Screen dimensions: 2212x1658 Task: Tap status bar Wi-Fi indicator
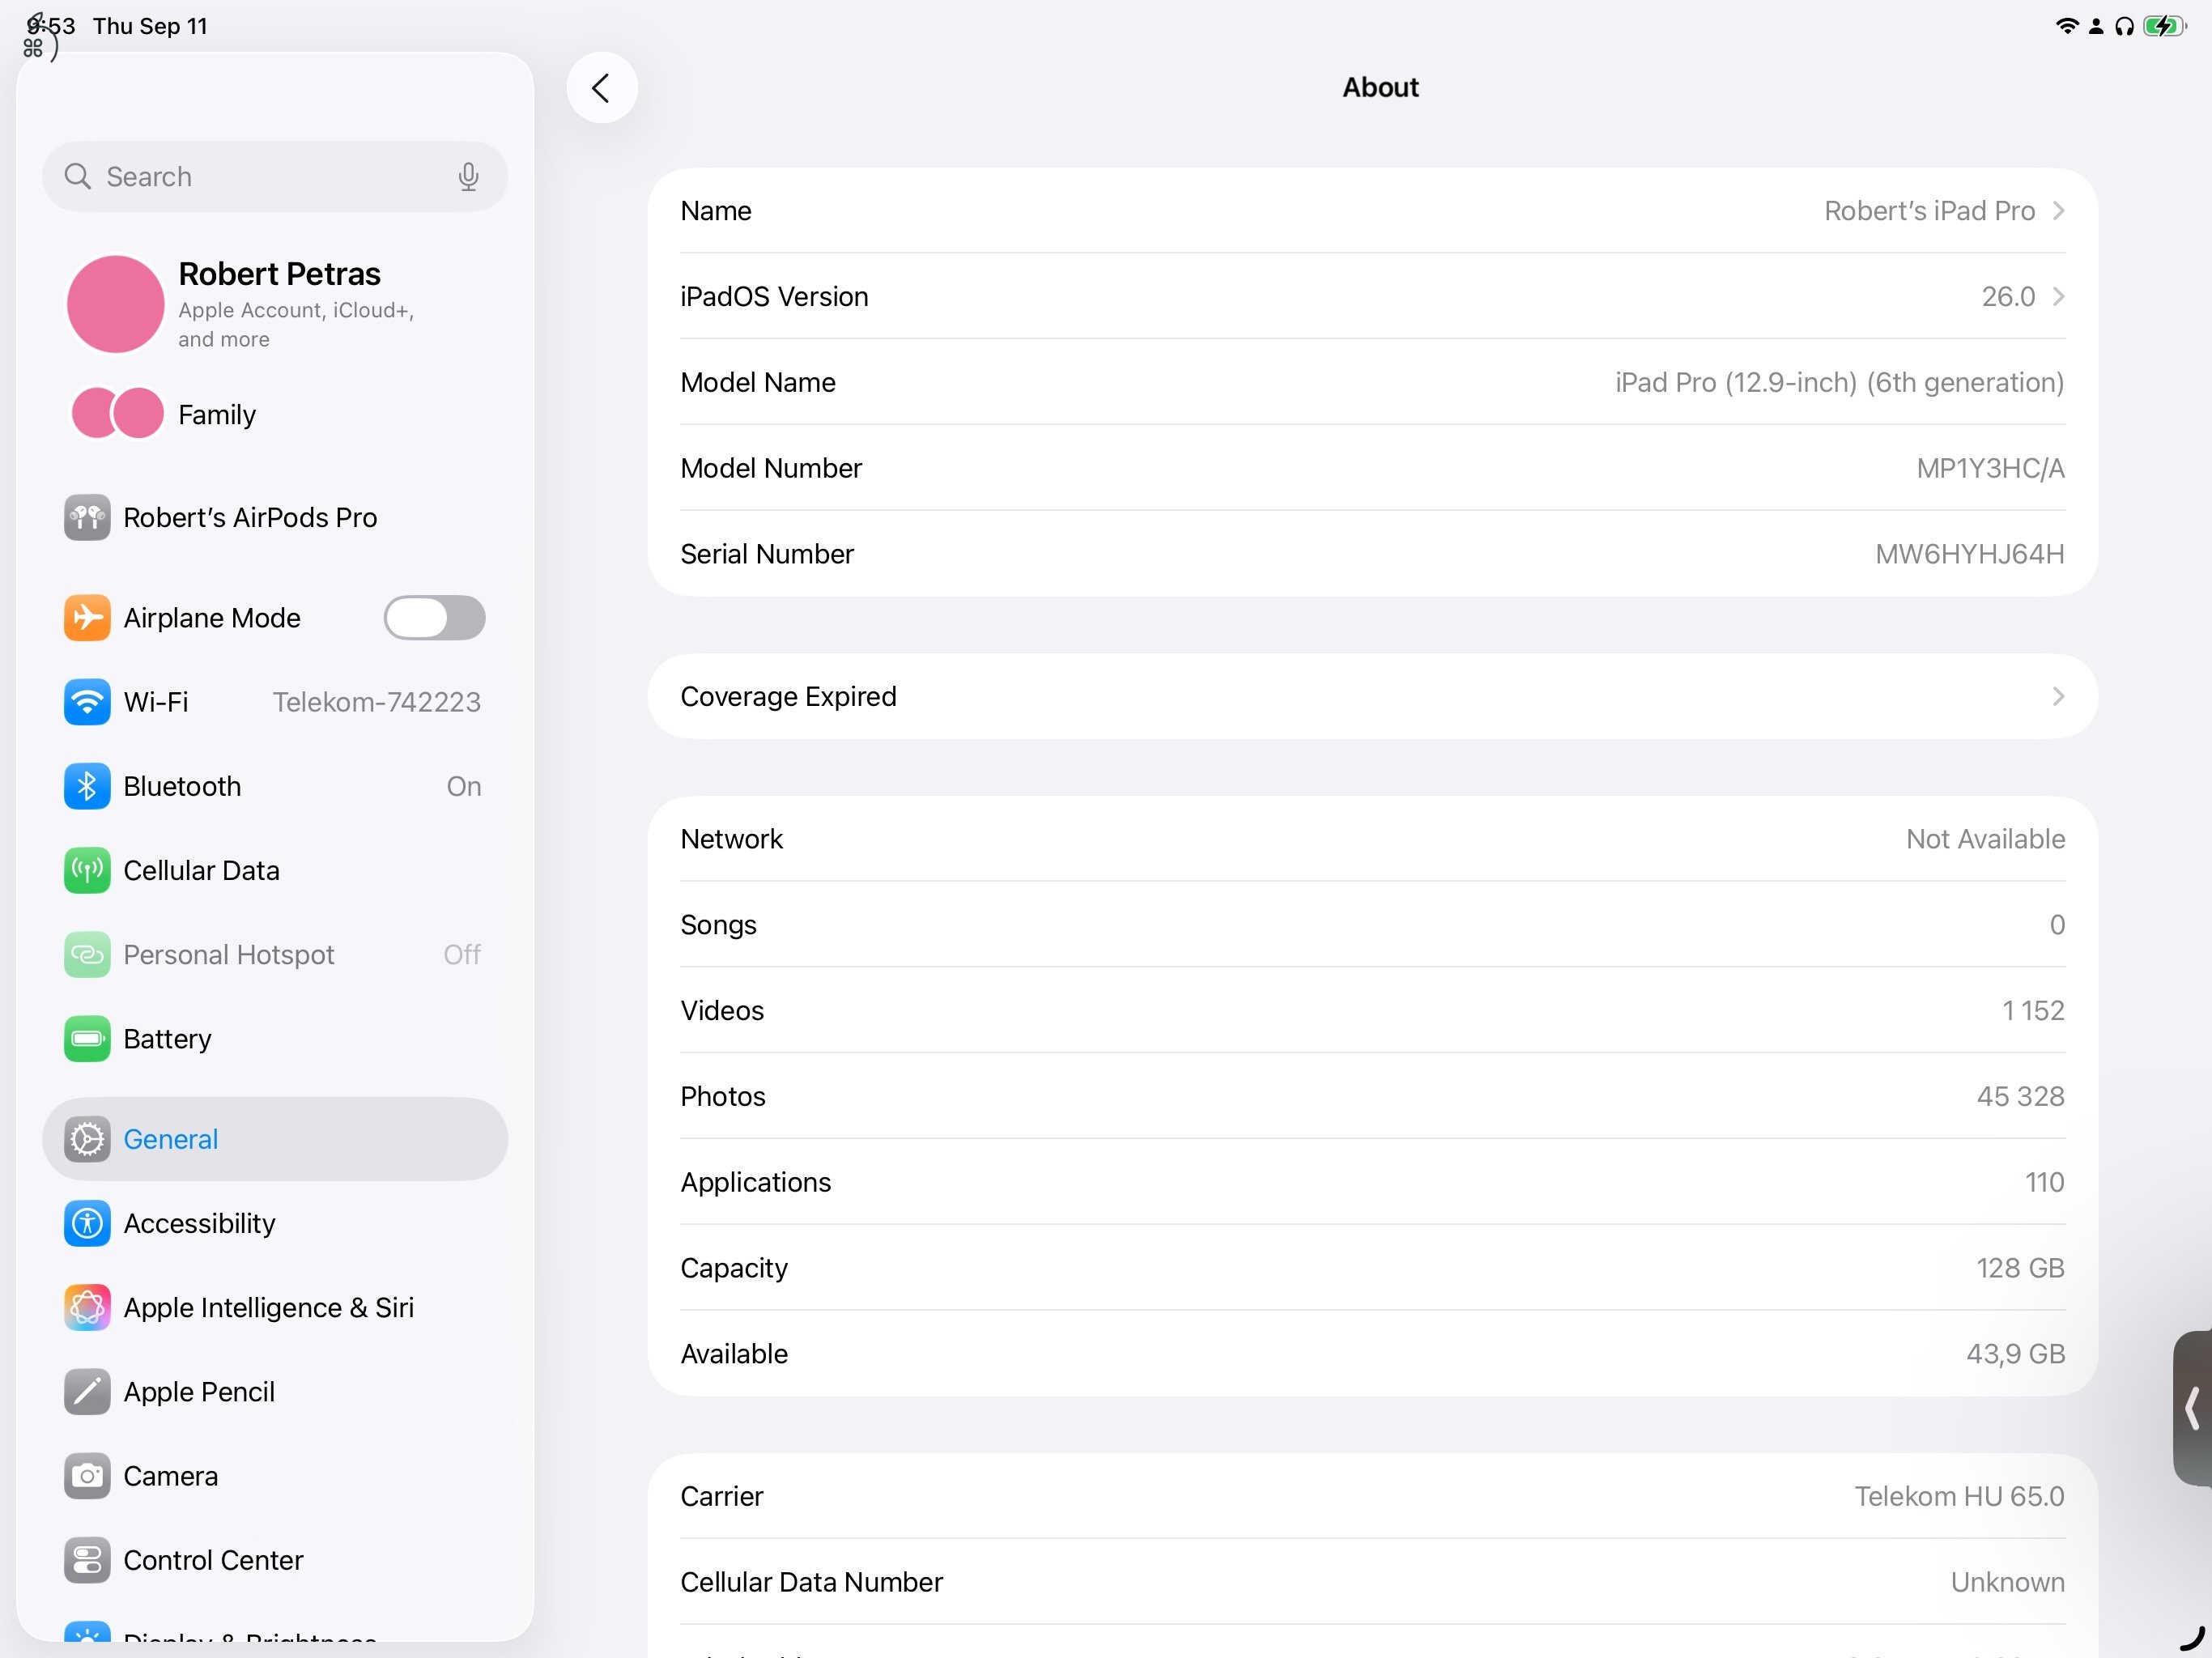(x=2066, y=26)
